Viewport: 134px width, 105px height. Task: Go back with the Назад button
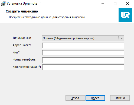[x=75, y=98]
